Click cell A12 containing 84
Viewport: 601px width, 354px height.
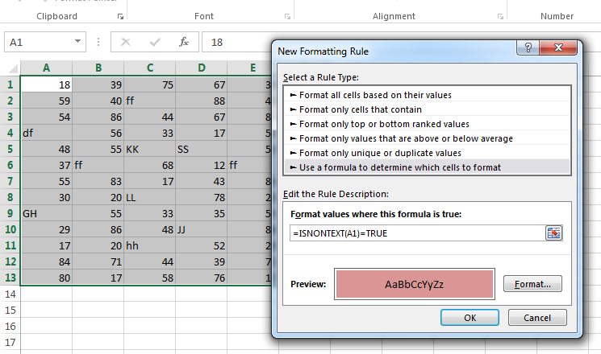tap(46, 261)
